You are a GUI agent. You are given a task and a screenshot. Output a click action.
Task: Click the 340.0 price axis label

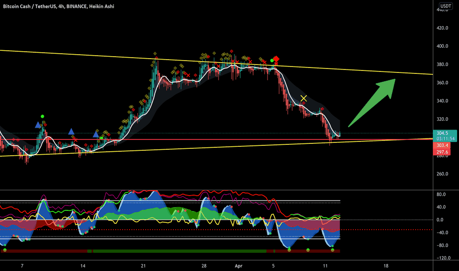442,101
